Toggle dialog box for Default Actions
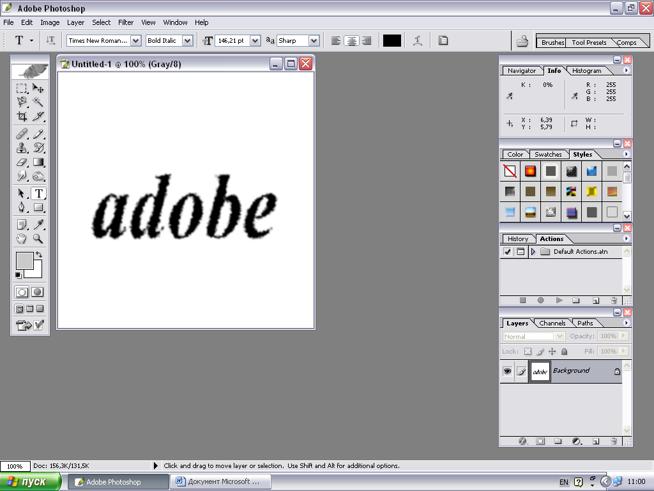The image size is (654, 491). 521,252
